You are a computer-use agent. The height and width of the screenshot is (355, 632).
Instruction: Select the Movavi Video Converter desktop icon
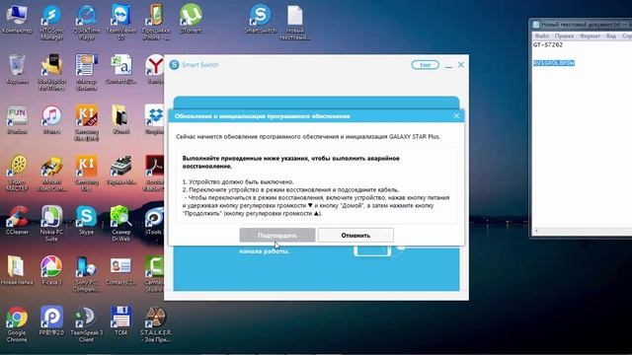click(x=51, y=174)
